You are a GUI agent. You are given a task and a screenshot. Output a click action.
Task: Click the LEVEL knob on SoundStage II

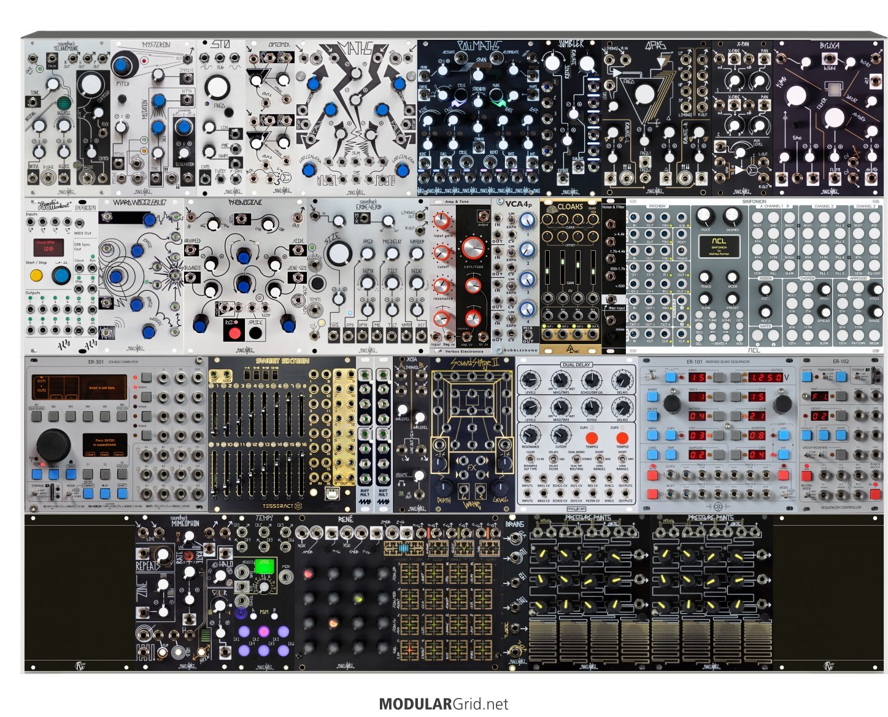tap(500, 489)
